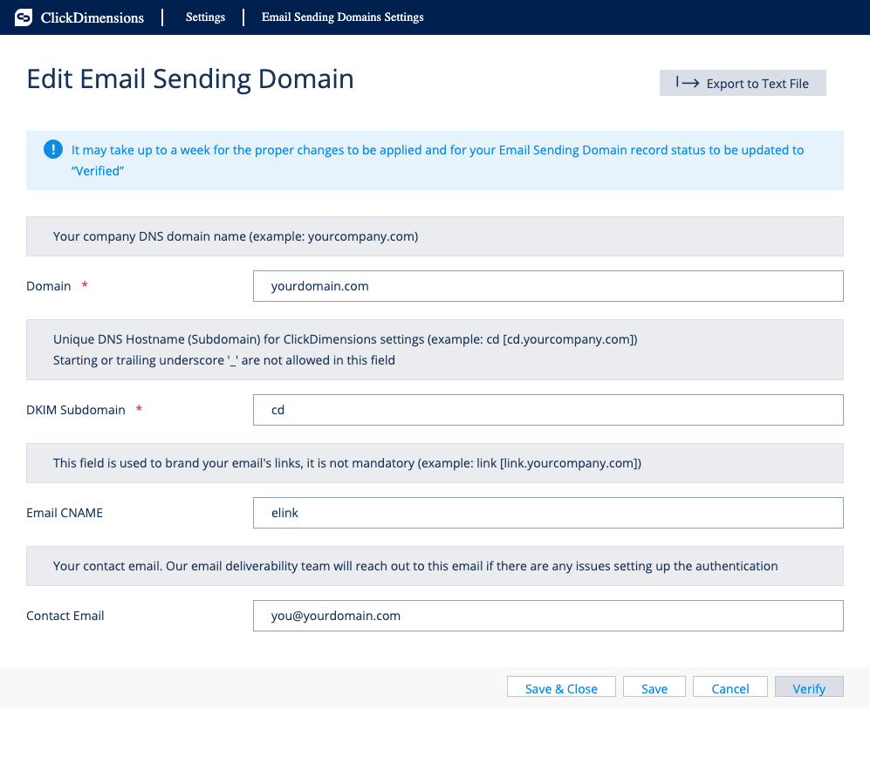Click the Contact Email label
Viewport: 870px width, 764px height.
65,616
